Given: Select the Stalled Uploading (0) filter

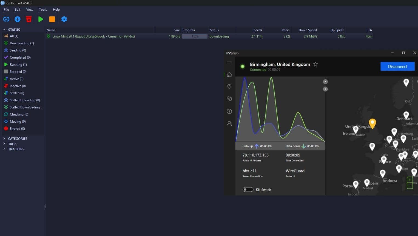Looking at the screenshot, I should click(x=23, y=100).
